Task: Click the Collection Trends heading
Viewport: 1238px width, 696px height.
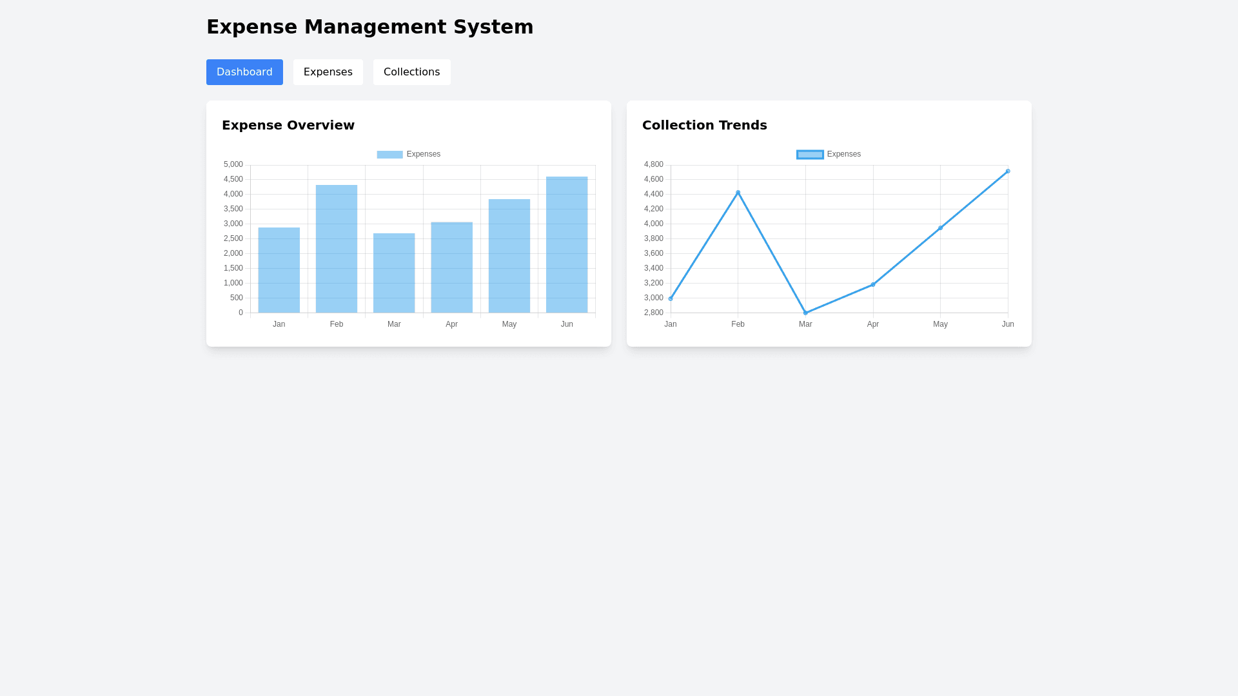Action: [704, 126]
